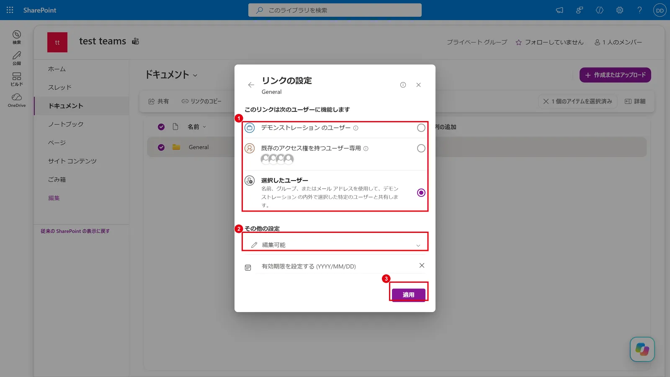Click the back arrow in link settings dialog
This screenshot has width=670, height=377.
pyautogui.click(x=251, y=85)
